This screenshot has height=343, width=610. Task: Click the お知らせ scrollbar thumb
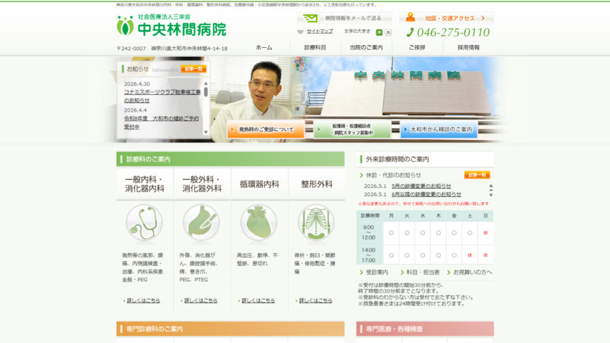(x=206, y=92)
